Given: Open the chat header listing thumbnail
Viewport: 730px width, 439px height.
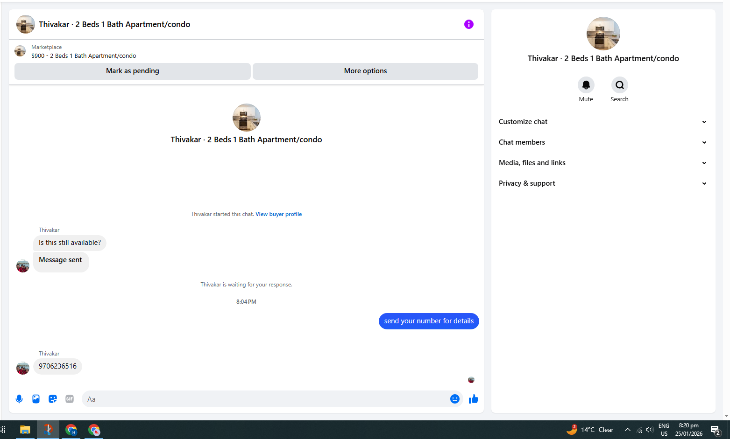Looking at the screenshot, I should click(26, 24).
